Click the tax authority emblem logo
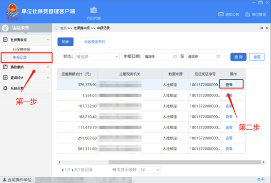 click(x=12, y=12)
